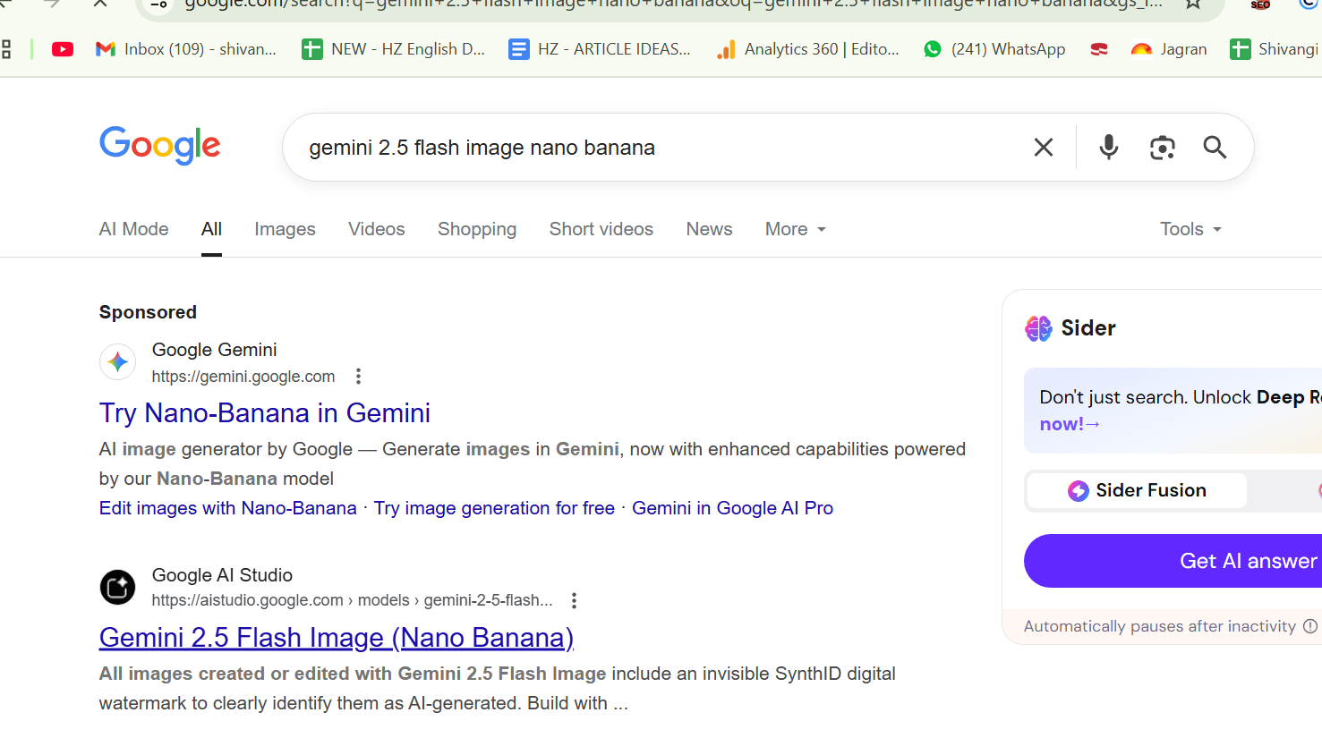Open the WhatsApp bookmark
Screen dimensions: 1322x755
click(994, 49)
